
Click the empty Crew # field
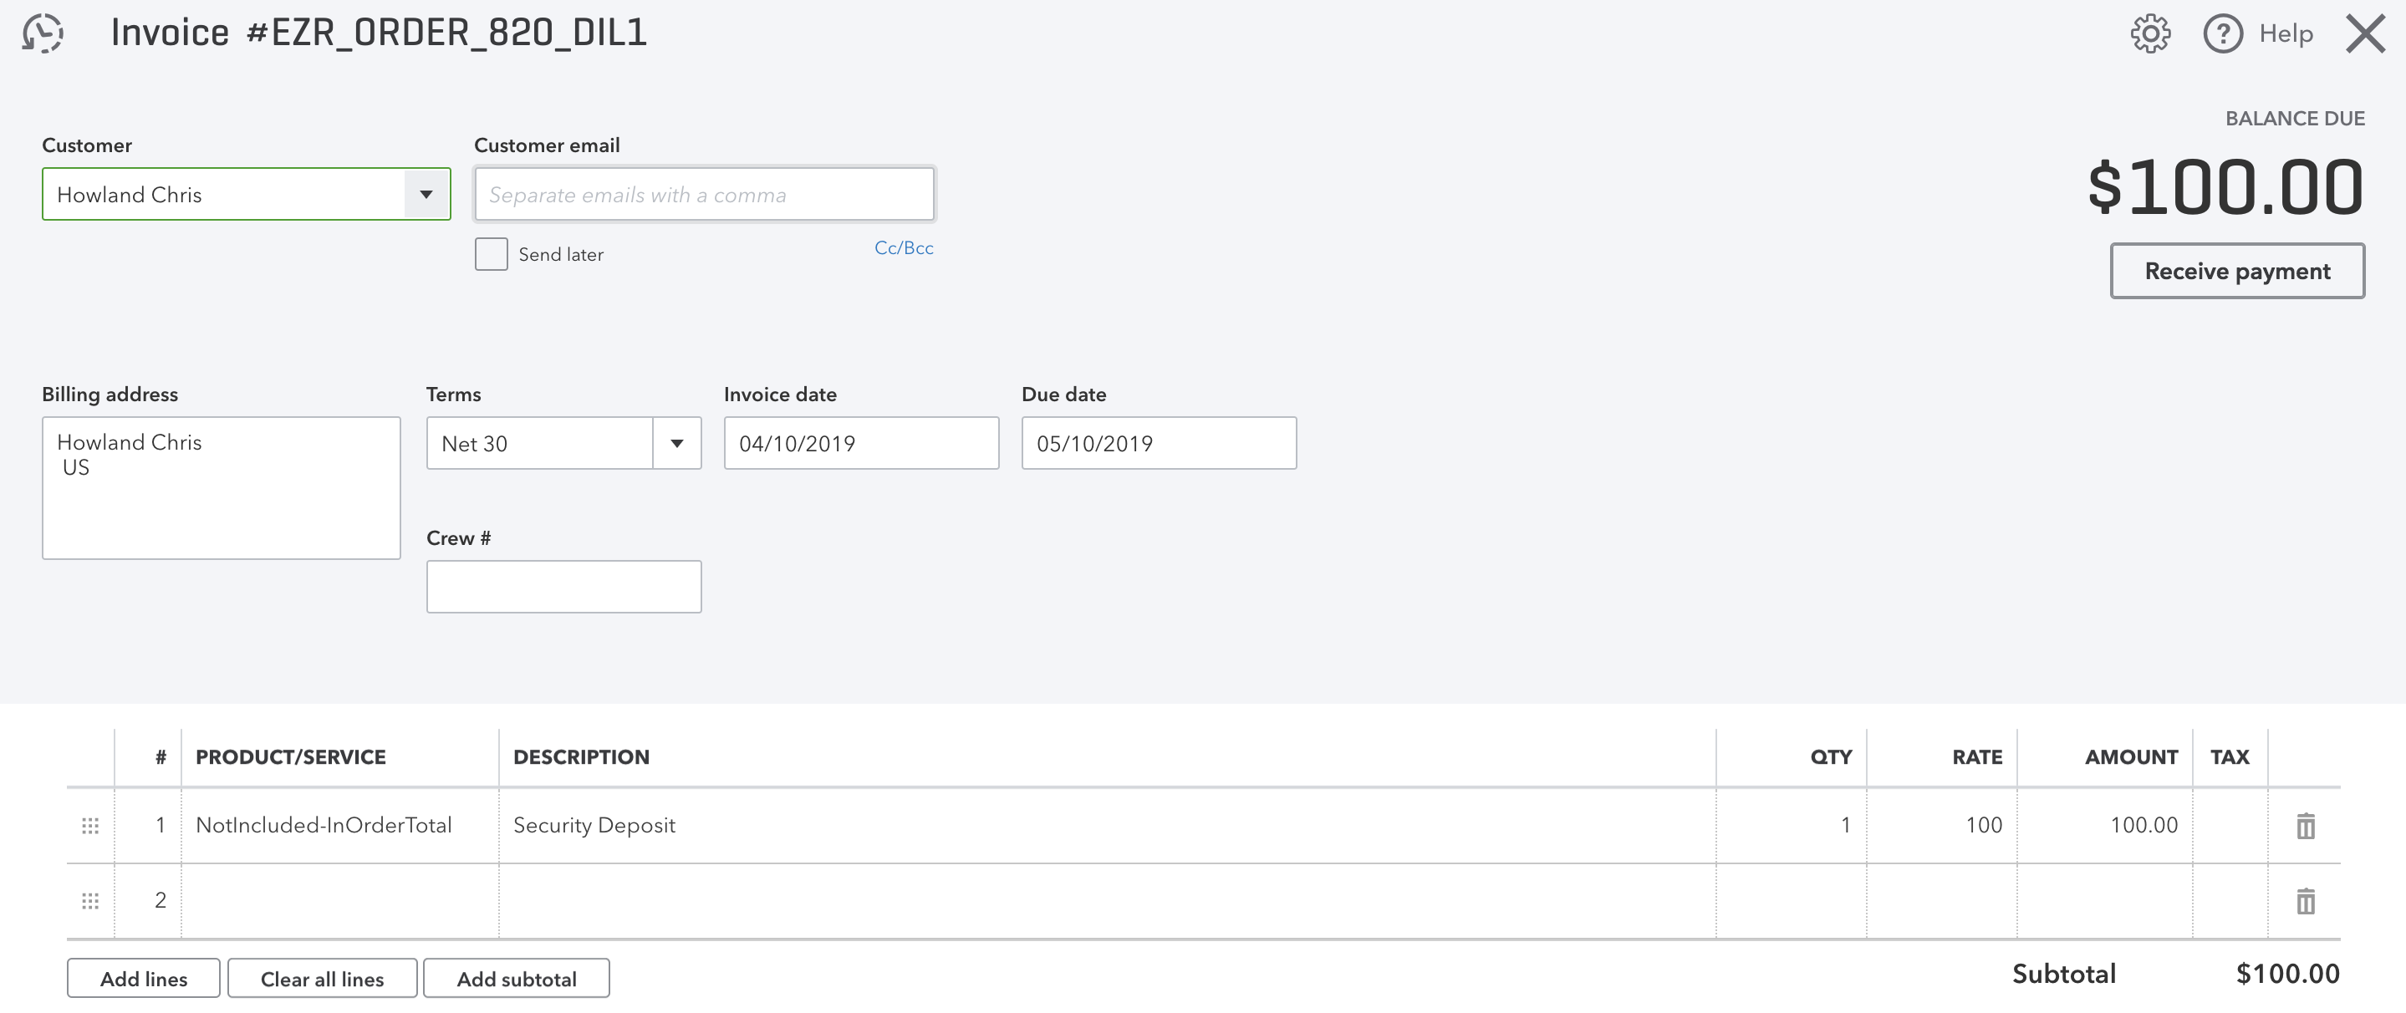point(564,587)
